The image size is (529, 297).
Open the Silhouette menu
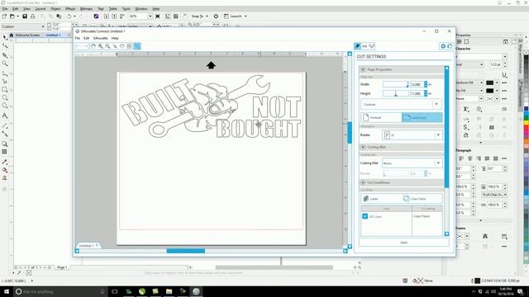coord(100,38)
